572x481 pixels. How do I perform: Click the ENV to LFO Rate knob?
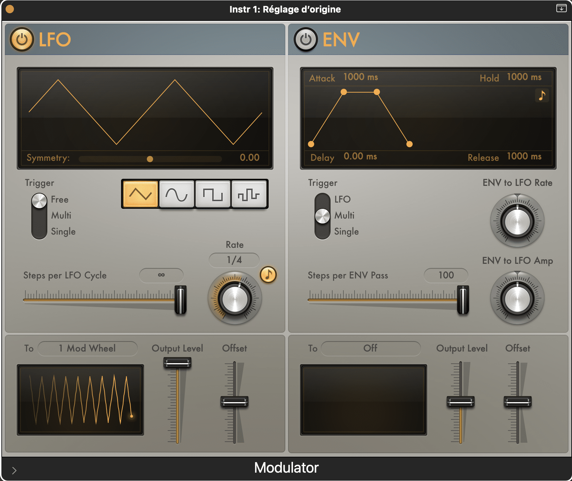point(517,221)
